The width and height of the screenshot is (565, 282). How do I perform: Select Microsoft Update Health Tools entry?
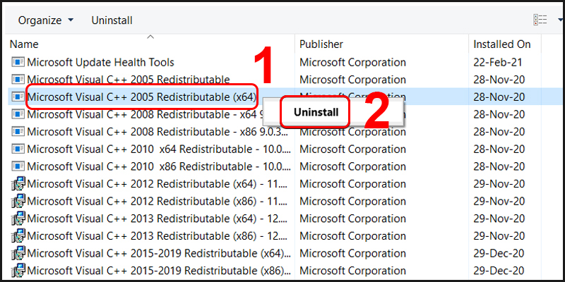(100, 63)
